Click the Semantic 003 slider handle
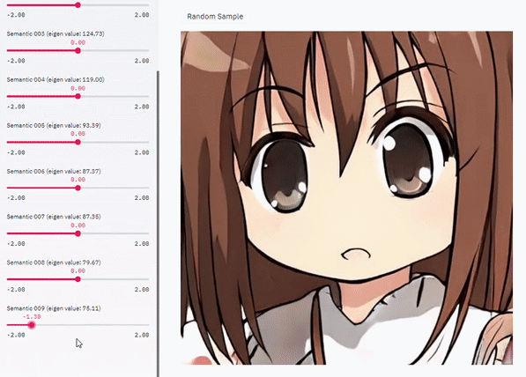The width and height of the screenshot is (526, 377). tap(78, 50)
